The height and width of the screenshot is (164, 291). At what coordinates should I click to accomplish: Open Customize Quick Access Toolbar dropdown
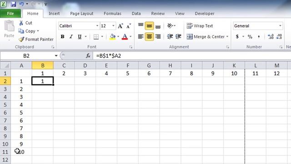pyautogui.click(x=45, y=4)
